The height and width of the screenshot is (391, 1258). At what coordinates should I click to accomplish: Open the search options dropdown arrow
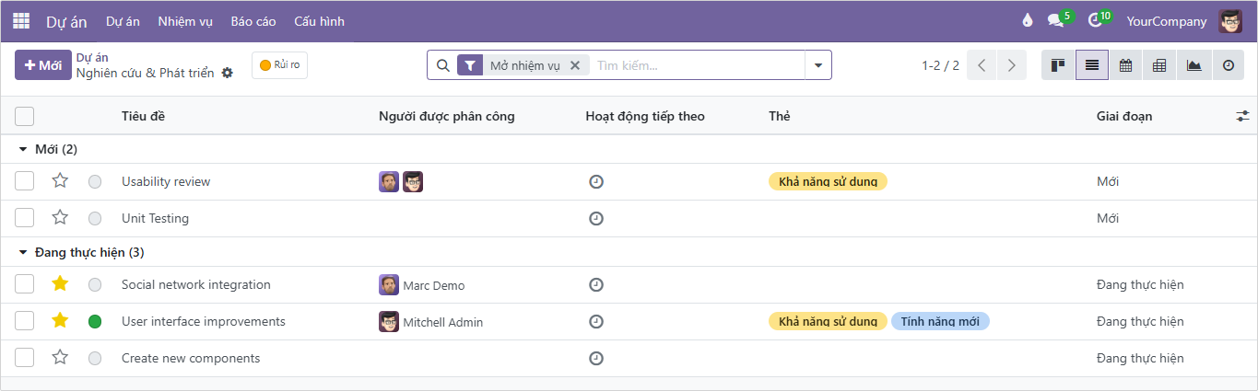[817, 65]
